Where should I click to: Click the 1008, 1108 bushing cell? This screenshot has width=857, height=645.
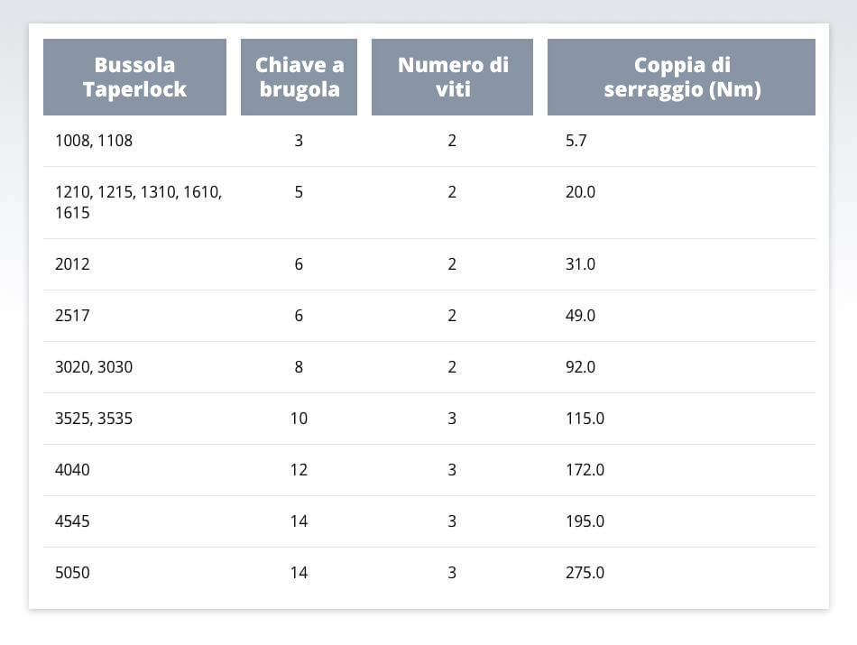point(94,141)
